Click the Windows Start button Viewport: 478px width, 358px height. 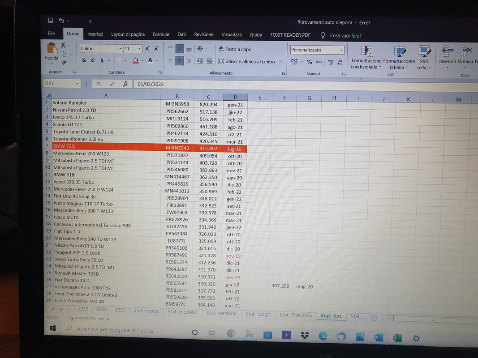point(53,328)
